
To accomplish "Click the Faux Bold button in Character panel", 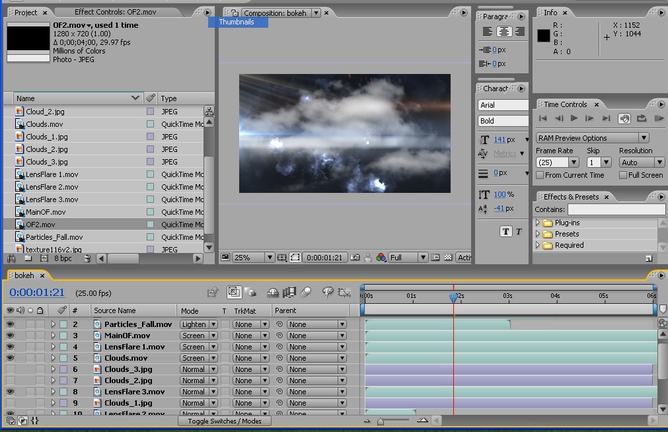I will pyautogui.click(x=505, y=231).
